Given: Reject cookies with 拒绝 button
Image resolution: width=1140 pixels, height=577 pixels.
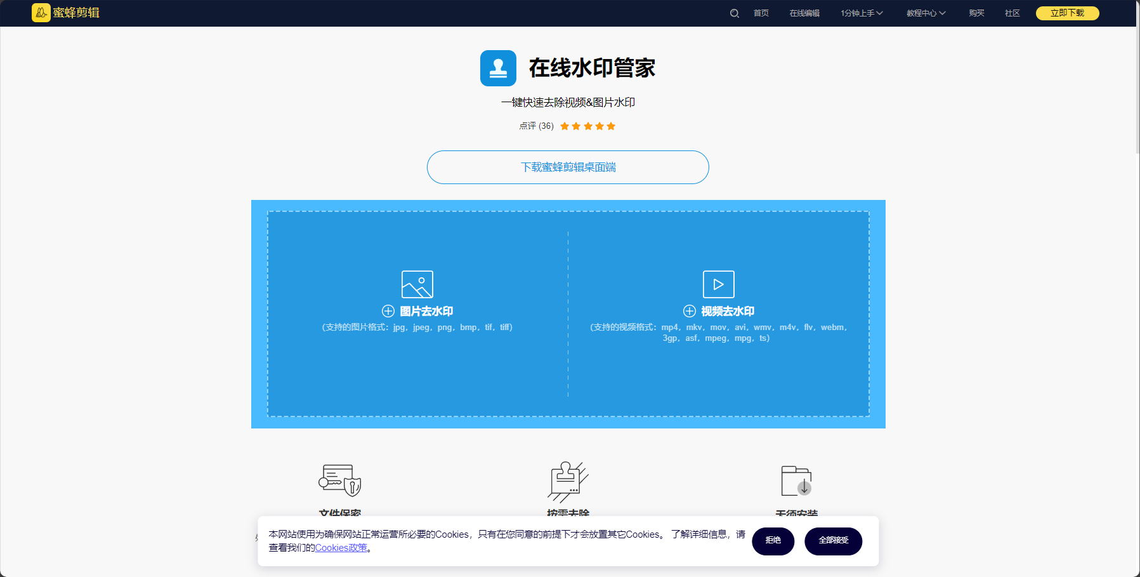Looking at the screenshot, I should (773, 541).
